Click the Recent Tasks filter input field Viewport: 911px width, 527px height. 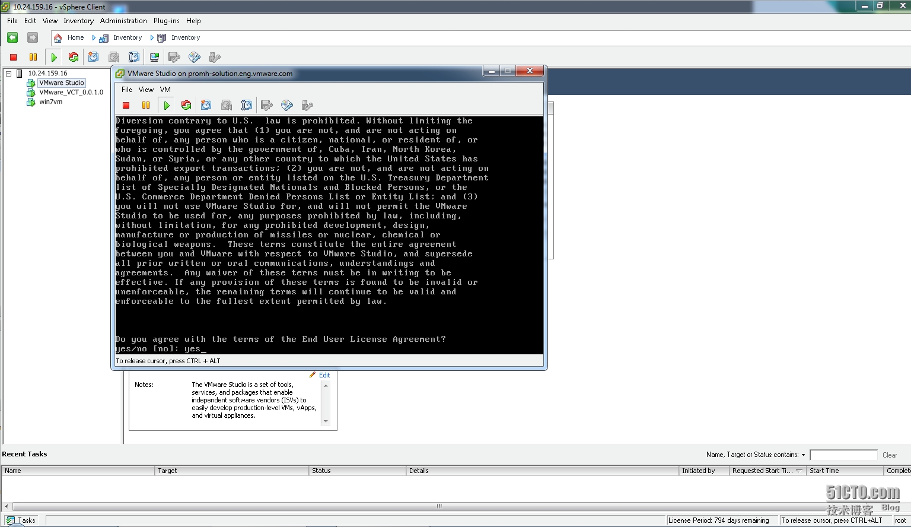click(x=843, y=455)
